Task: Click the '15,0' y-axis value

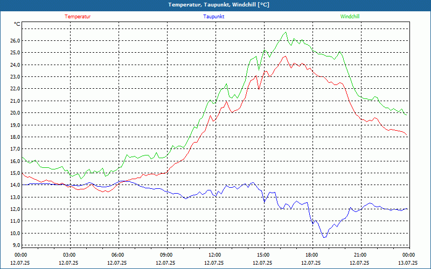Action: click(15, 173)
